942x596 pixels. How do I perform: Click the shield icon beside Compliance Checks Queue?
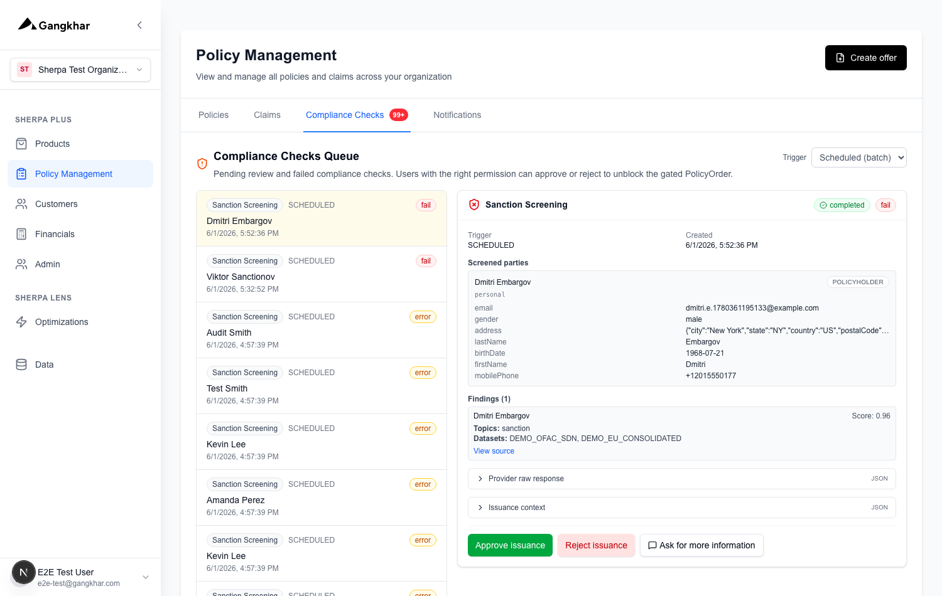coord(202,164)
